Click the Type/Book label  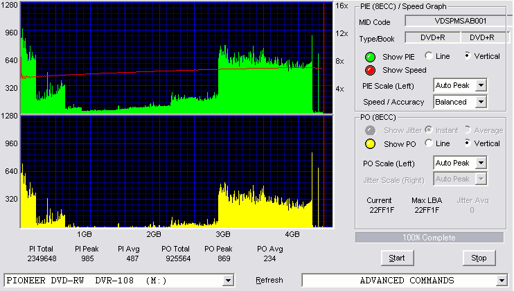377,39
